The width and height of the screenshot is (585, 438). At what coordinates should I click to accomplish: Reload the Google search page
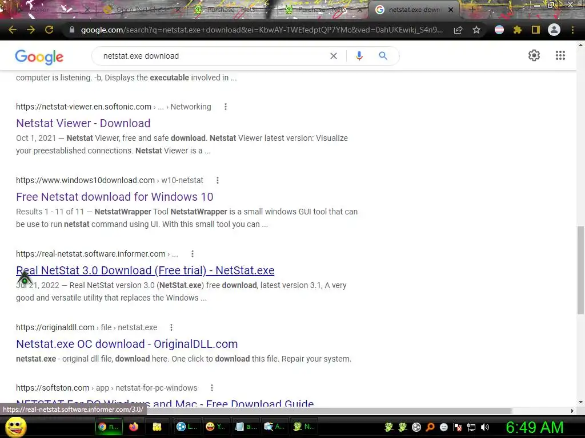coord(49,30)
